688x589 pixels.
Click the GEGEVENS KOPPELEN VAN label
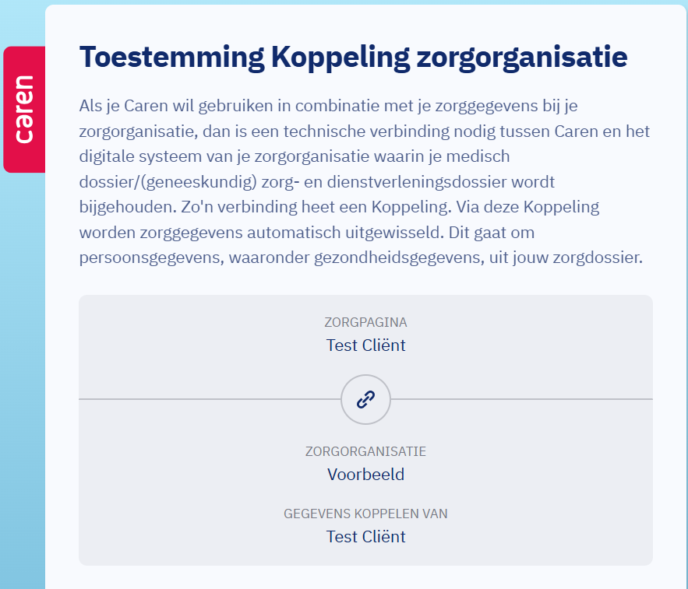click(x=365, y=514)
